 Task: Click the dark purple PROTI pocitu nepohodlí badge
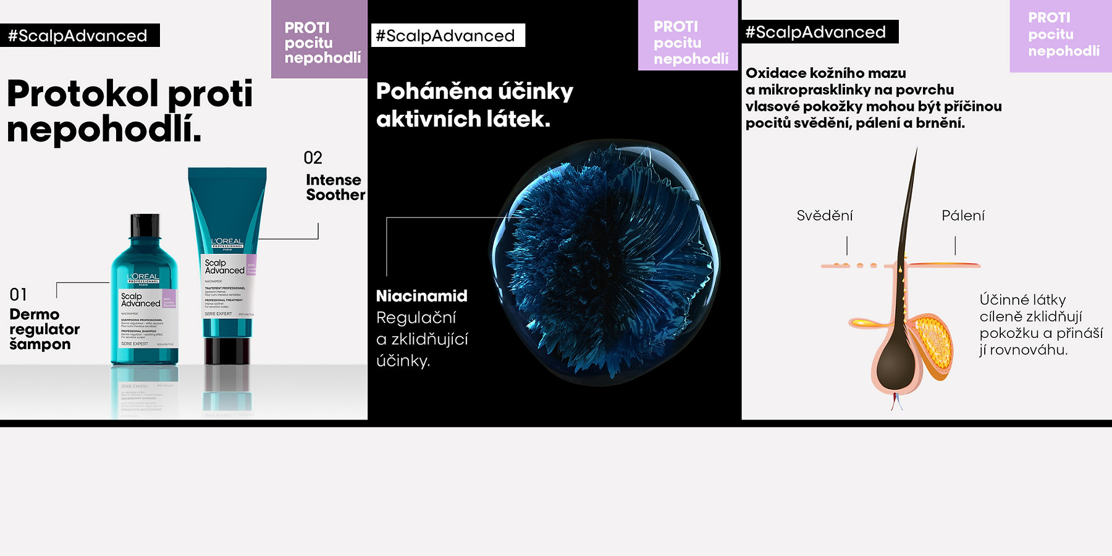coord(321,42)
